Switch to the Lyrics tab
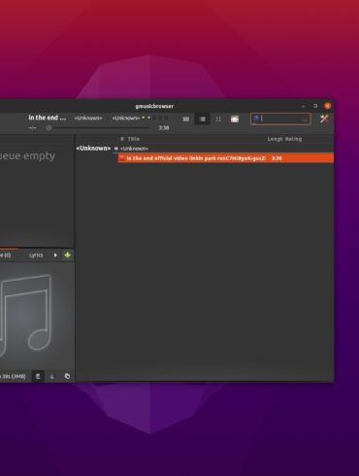This screenshot has height=476, width=359. tap(36, 255)
